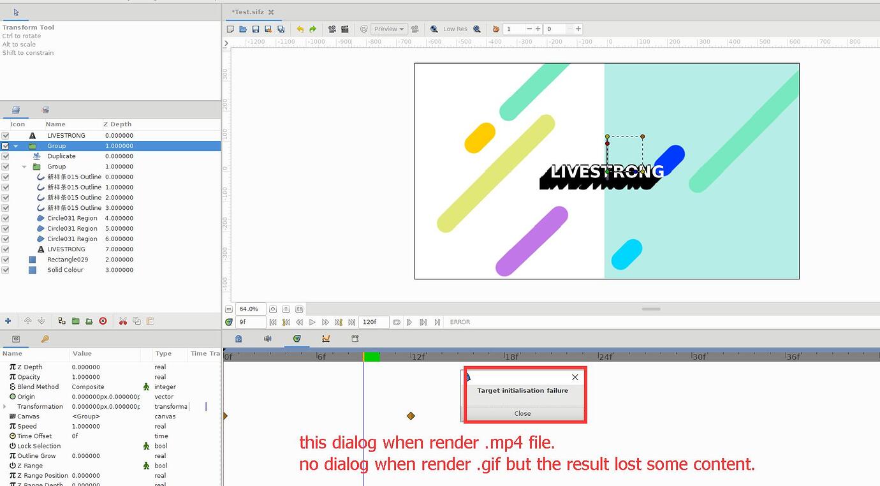This screenshot has width=880, height=486.
Task: Create a new layer with the plus icon
Action: [x=7, y=320]
